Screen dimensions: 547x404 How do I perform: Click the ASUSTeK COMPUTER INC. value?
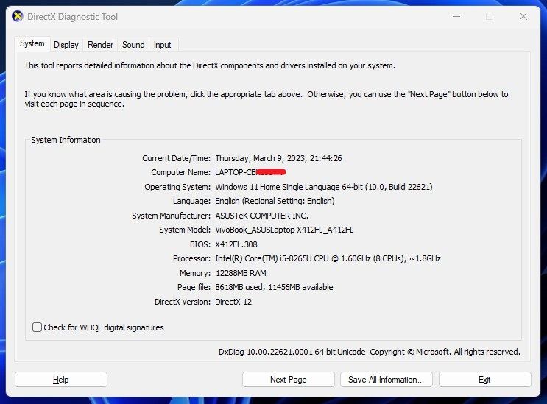point(261,216)
